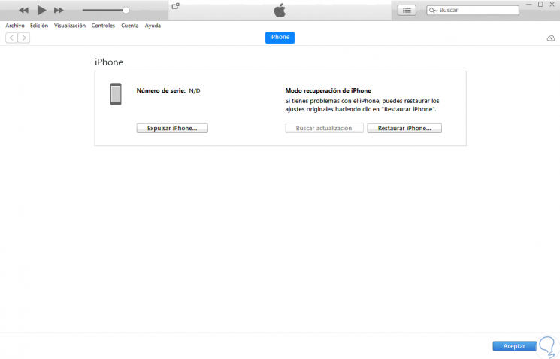Open the Visualización menu
The height and width of the screenshot is (359, 560).
(70, 26)
